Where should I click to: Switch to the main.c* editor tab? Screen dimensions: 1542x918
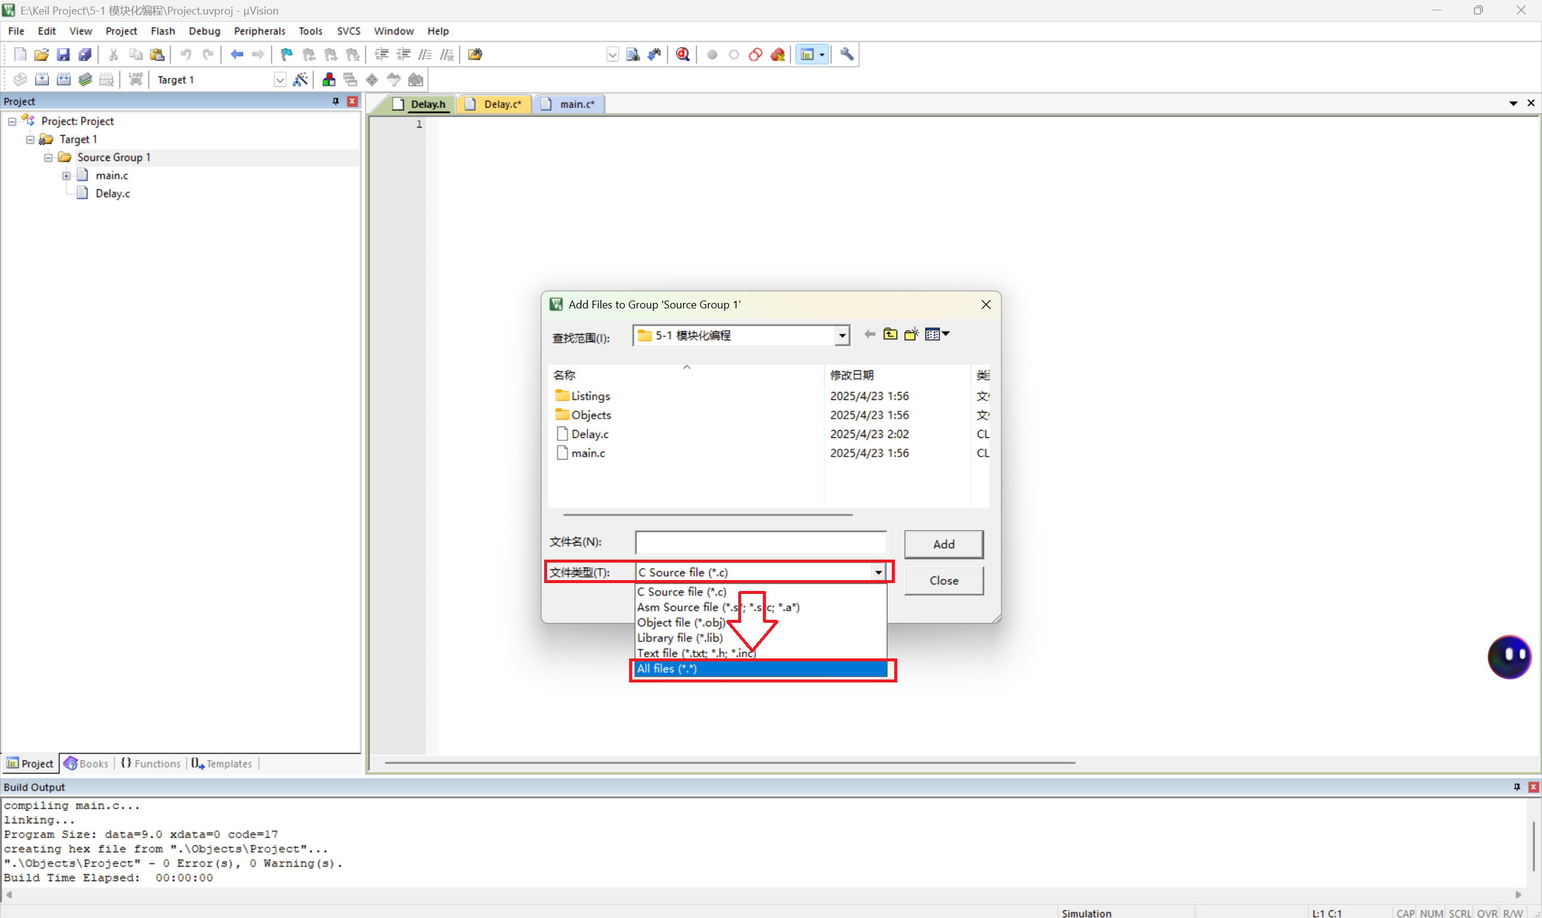(576, 104)
